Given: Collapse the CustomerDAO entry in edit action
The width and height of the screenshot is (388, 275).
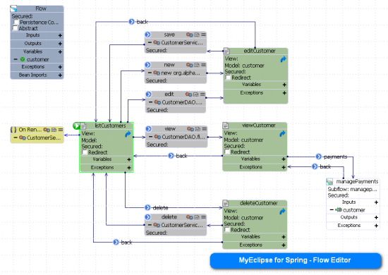Looking at the screenshot, I should (x=150, y=102).
